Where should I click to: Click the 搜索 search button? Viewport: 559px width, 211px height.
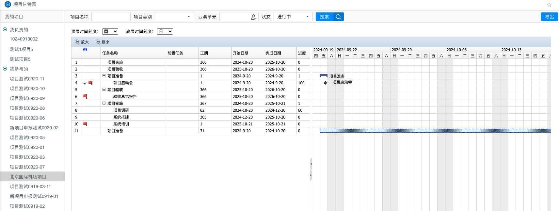(x=324, y=17)
